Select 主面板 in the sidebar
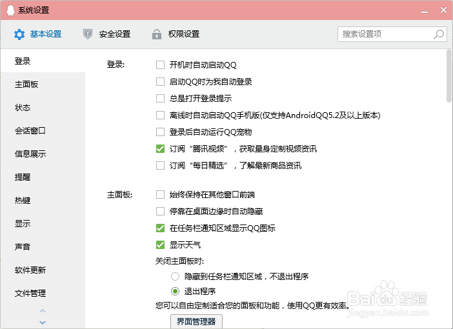This screenshot has height=329, width=453. pyautogui.click(x=43, y=85)
